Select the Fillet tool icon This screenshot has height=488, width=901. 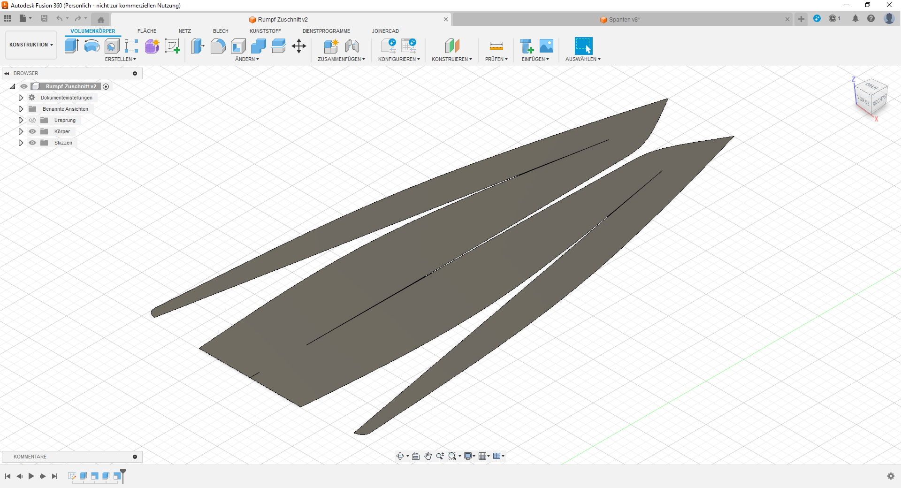click(x=218, y=46)
